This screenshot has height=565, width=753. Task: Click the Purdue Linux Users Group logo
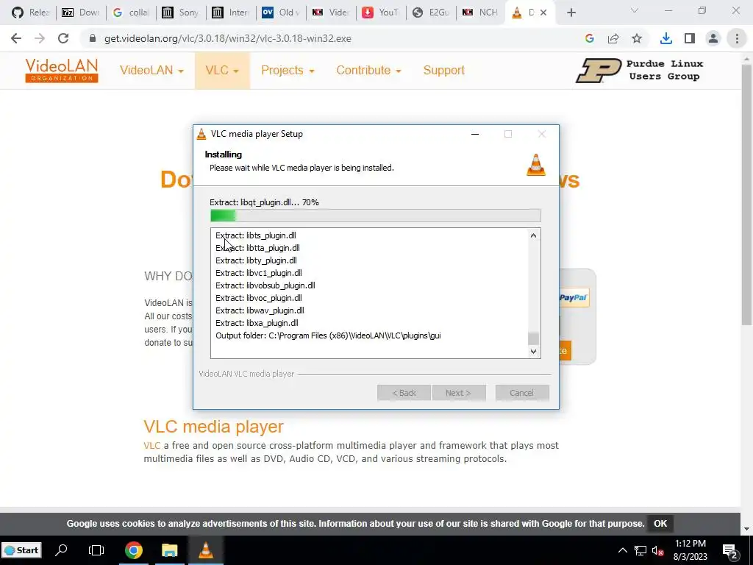pos(640,70)
